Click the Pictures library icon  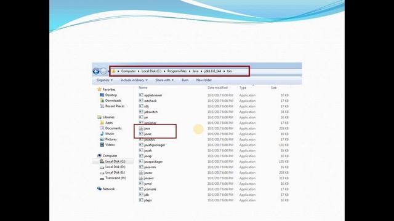[102, 139]
